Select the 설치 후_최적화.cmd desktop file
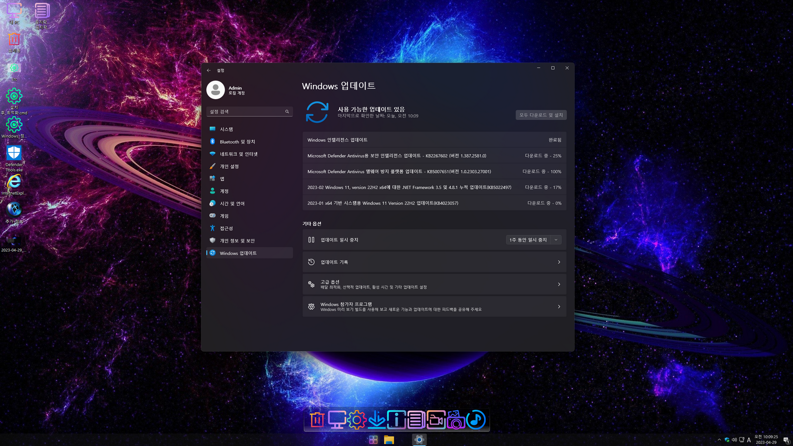The image size is (793, 446). point(14,101)
